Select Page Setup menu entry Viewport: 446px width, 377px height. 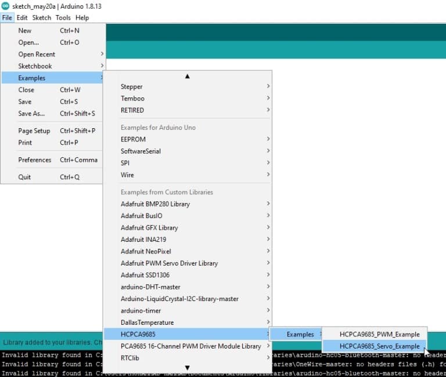click(34, 131)
